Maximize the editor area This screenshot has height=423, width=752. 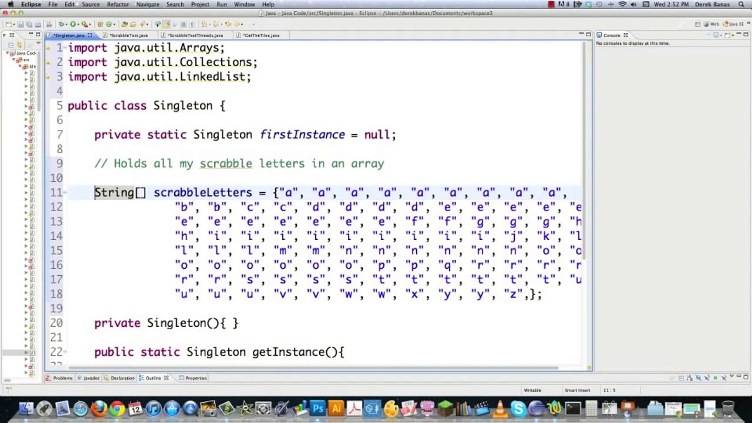(x=588, y=34)
